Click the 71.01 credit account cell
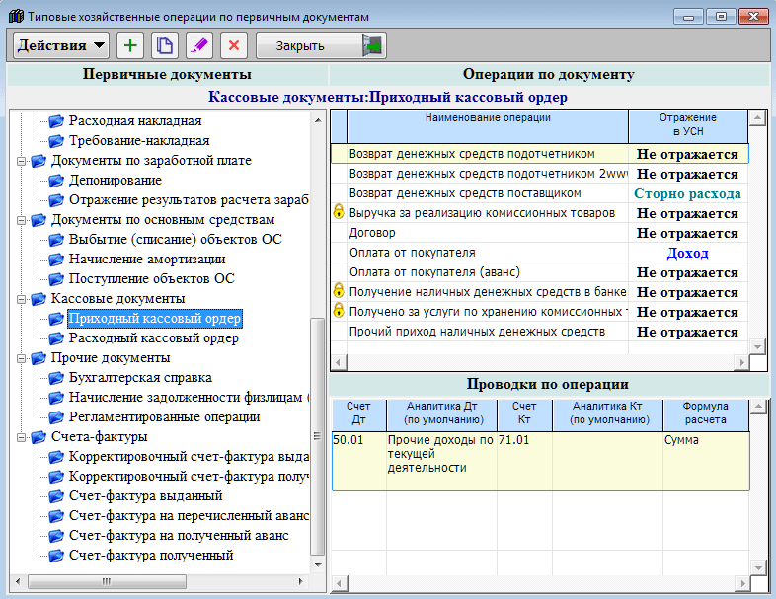The height and width of the screenshot is (599, 776). click(524, 461)
